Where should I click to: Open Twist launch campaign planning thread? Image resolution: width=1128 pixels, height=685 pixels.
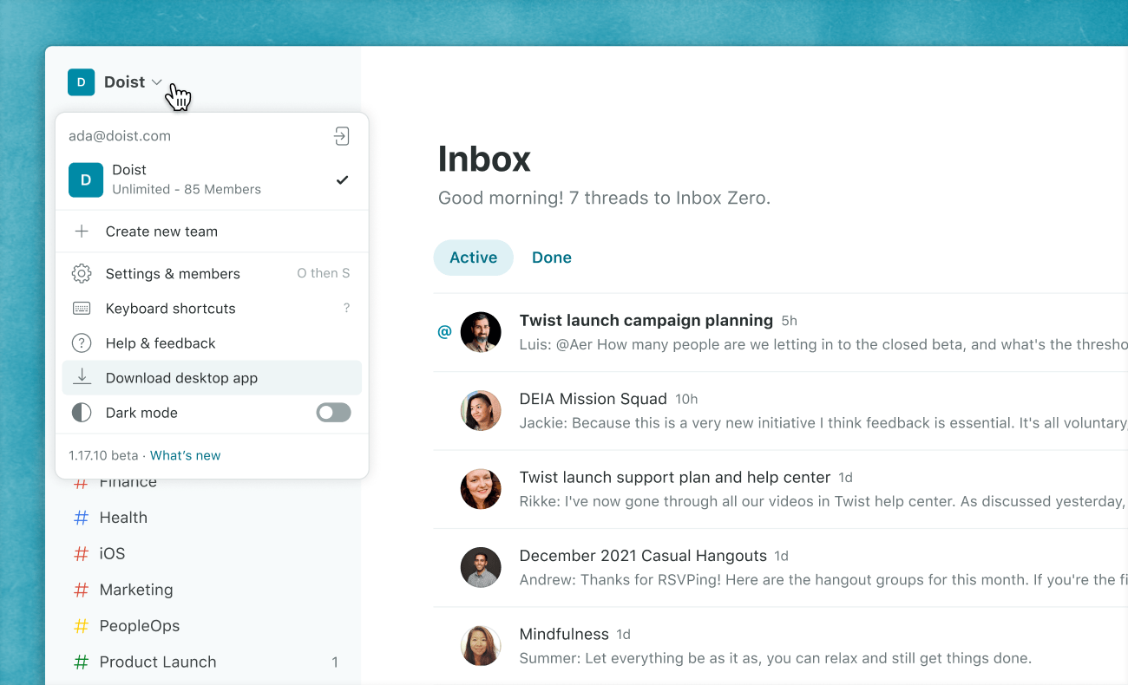pos(780,332)
